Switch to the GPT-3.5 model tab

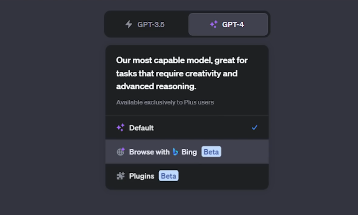click(146, 24)
